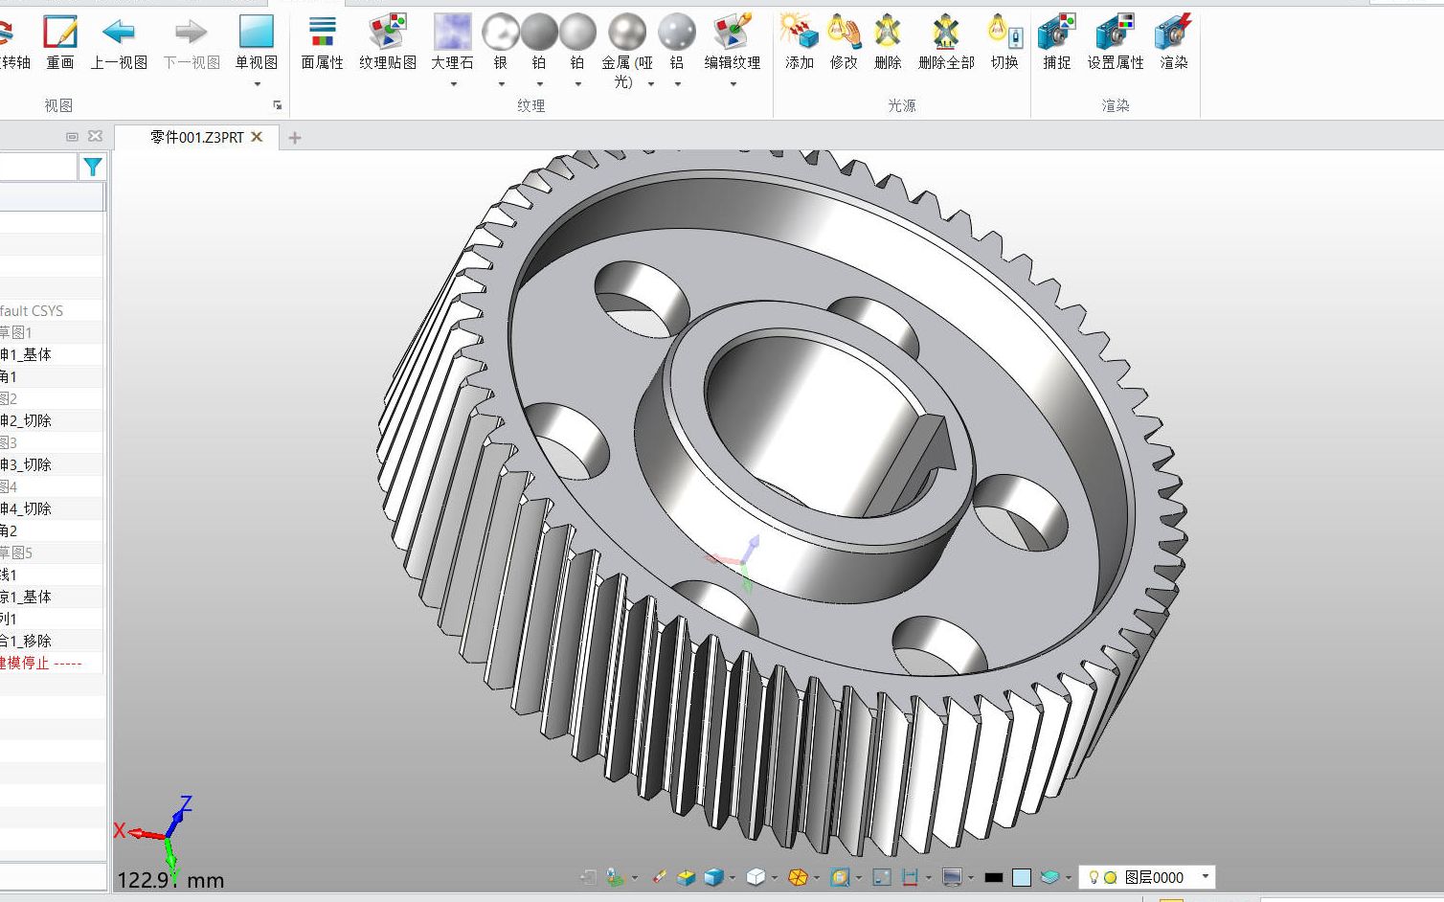Image resolution: width=1444 pixels, height=902 pixels.
Task: Select '草图5' history row
Action: click(53, 552)
